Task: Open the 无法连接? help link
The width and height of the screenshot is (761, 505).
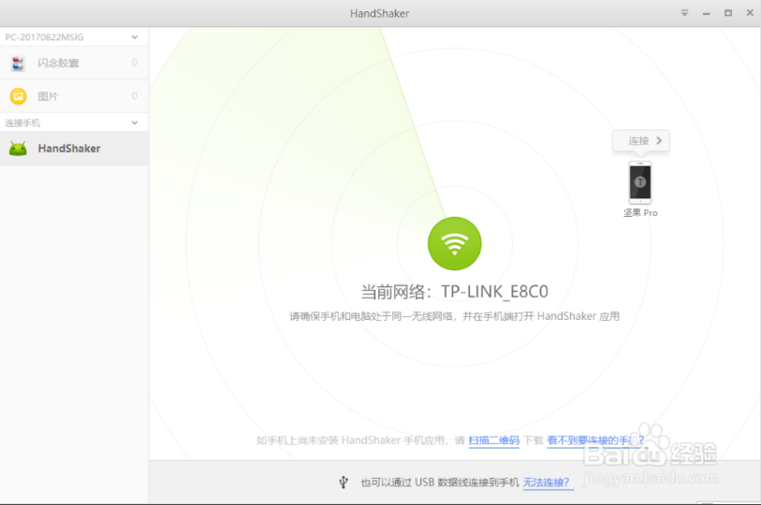Action: coord(546,483)
